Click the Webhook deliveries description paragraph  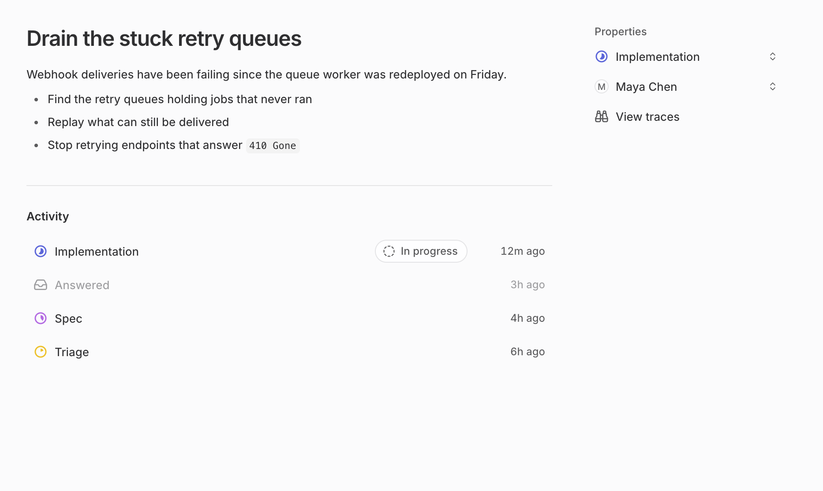266,74
